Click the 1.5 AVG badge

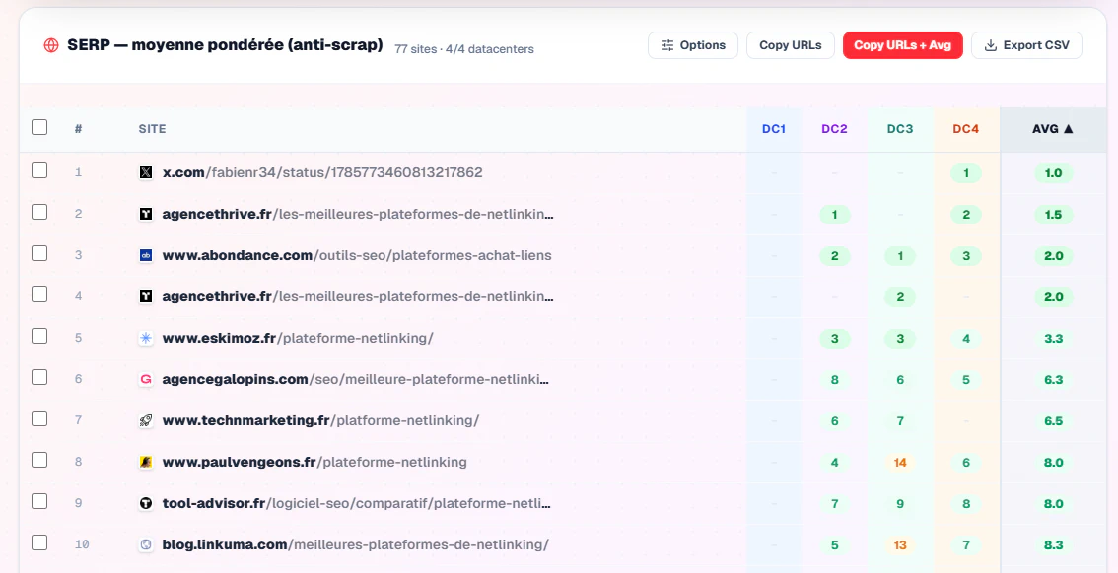1053,215
